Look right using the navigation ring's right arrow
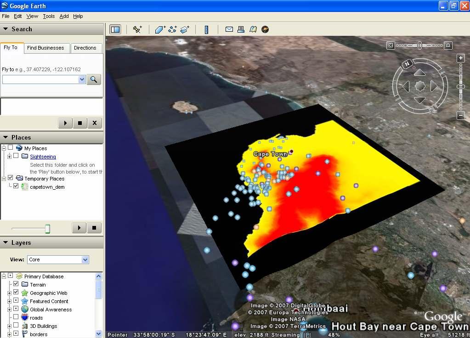 click(x=434, y=86)
